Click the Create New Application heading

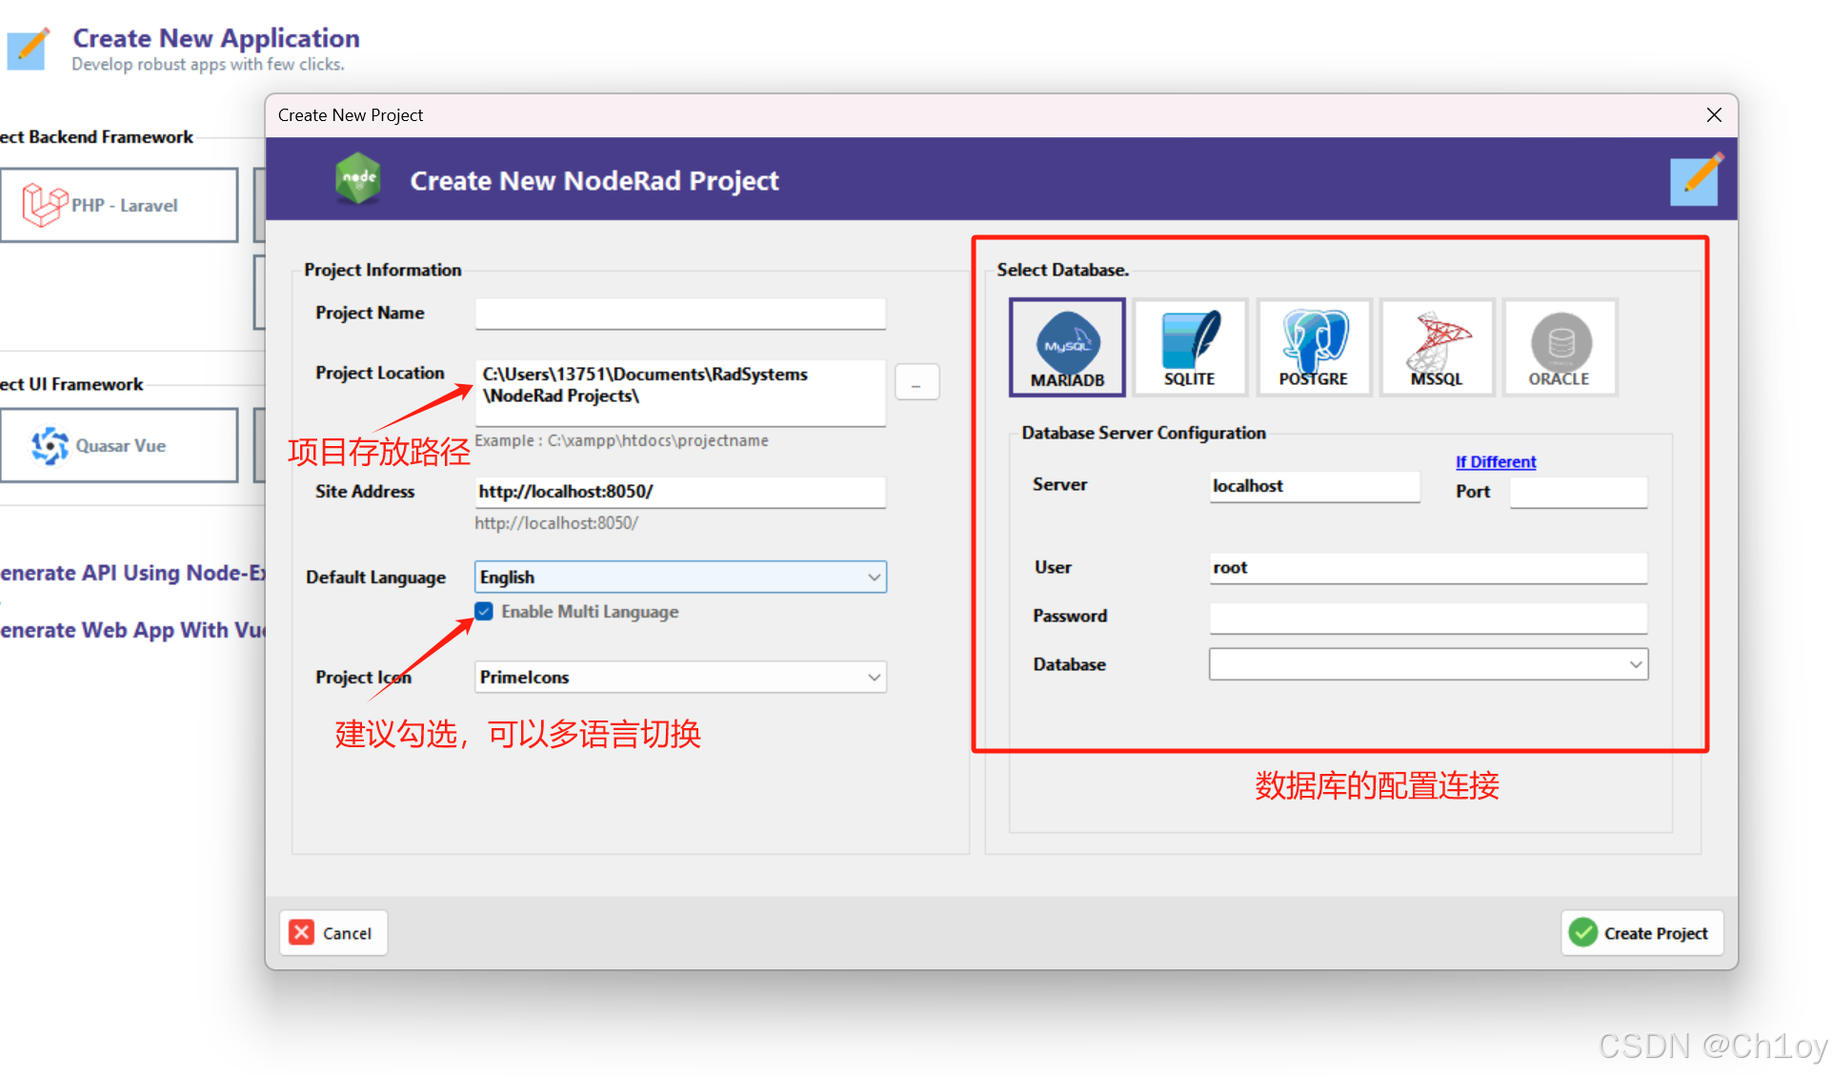pos(216,38)
